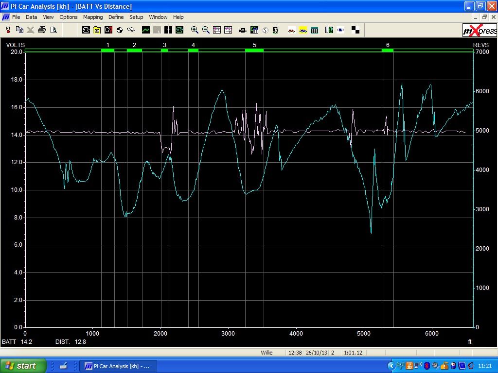Restore the inner document window
The image size is (498, 373).
pos(485,17)
